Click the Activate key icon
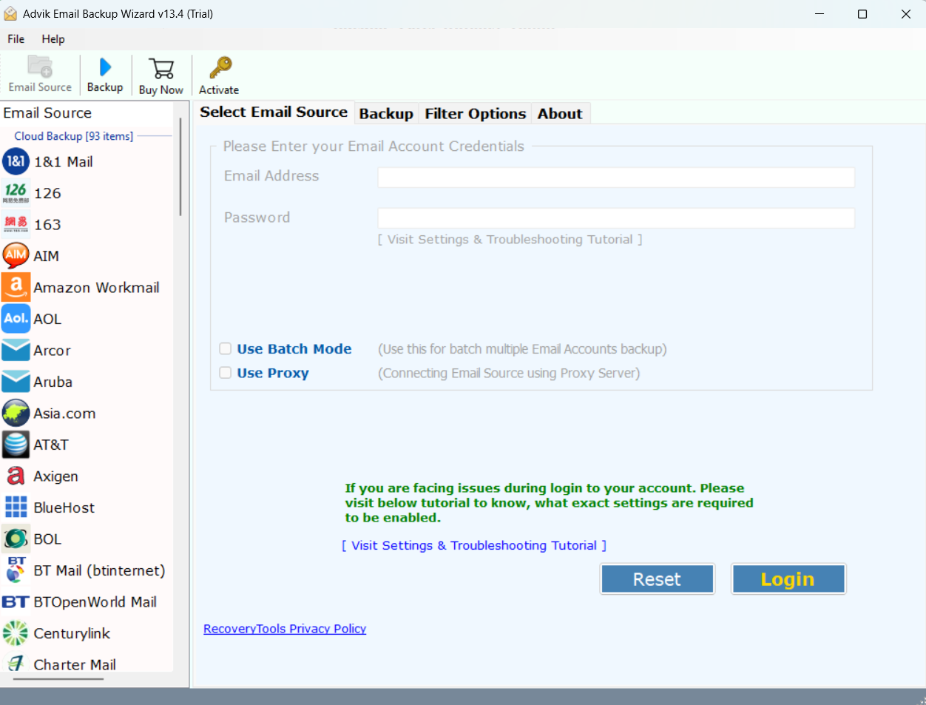 (x=220, y=67)
